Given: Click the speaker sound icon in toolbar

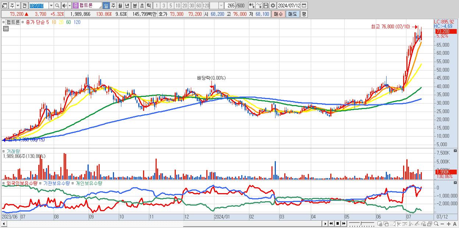Looking at the screenshot, I should tap(64, 6).
